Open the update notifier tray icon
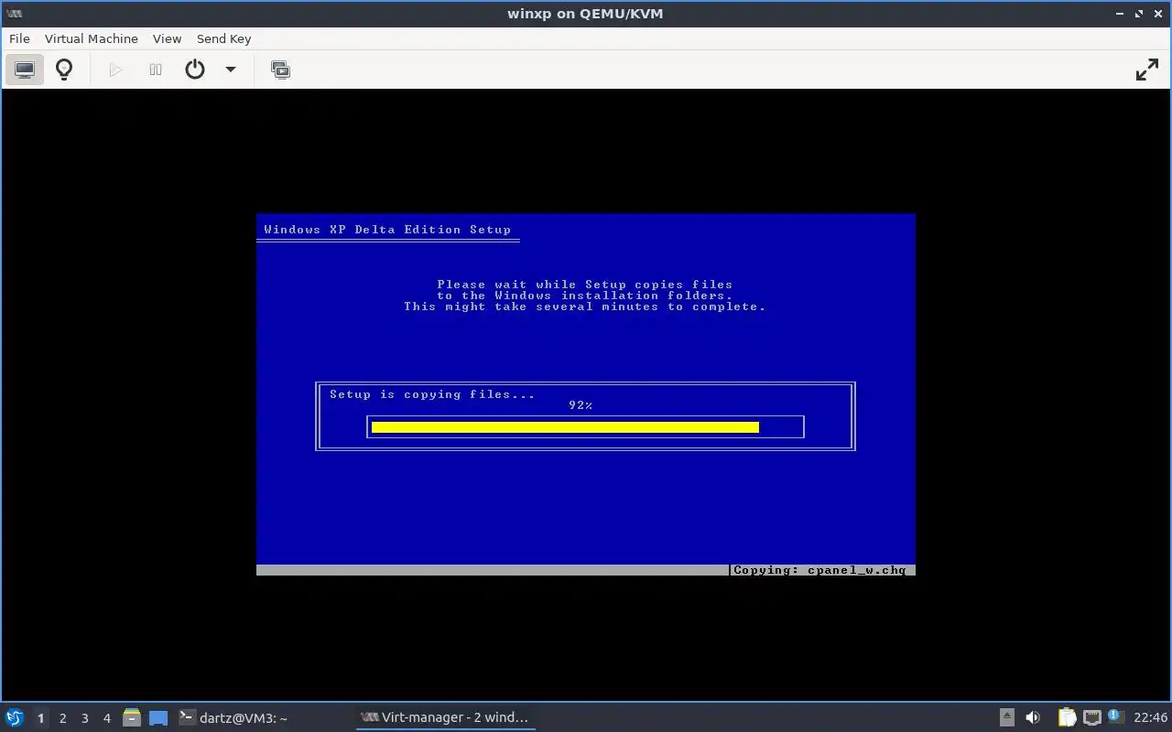 point(1115,716)
